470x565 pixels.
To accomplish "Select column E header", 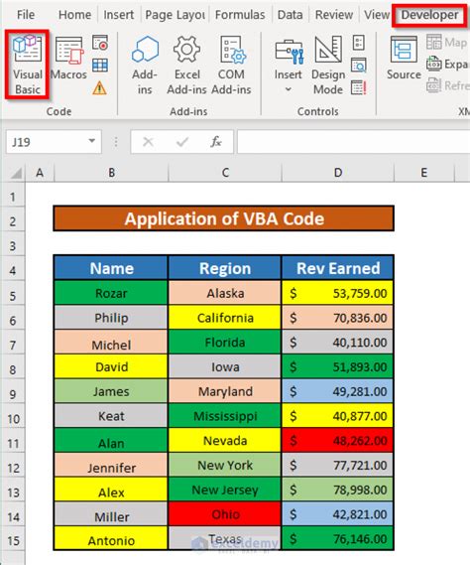I will (x=424, y=173).
